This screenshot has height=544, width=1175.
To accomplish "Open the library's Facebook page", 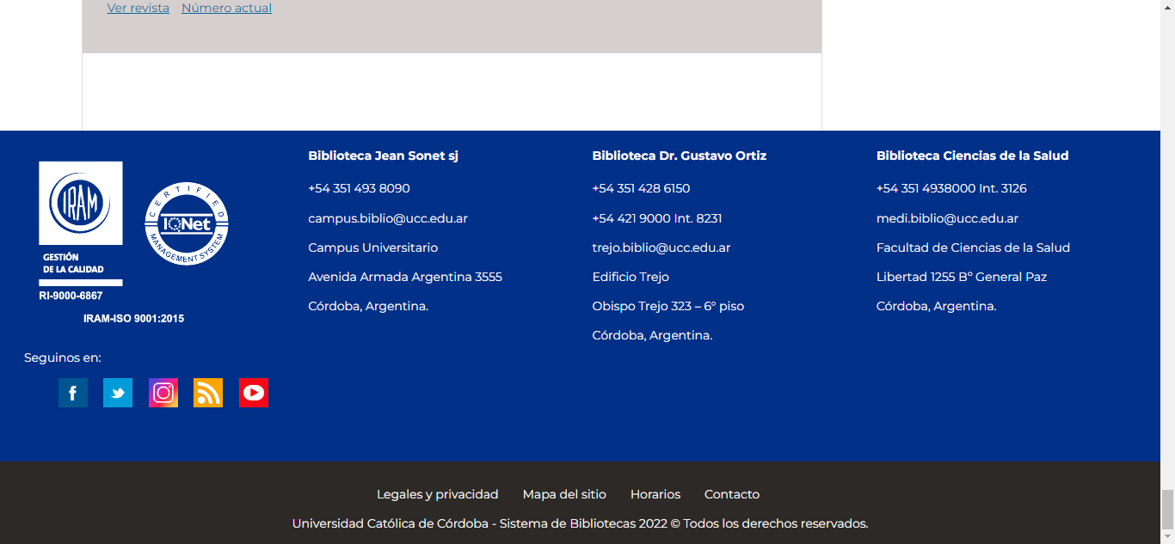I will tap(72, 393).
